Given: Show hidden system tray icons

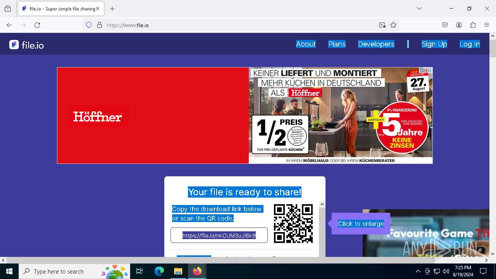Looking at the screenshot, I should pos(418,271).
